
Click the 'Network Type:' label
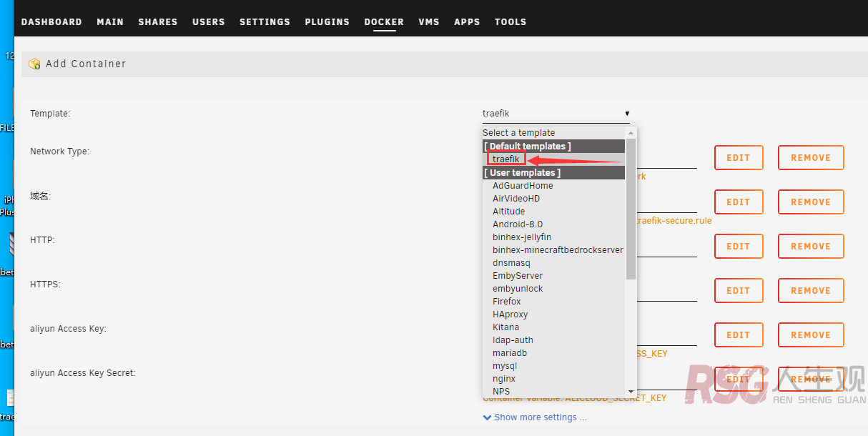(60, 152)
